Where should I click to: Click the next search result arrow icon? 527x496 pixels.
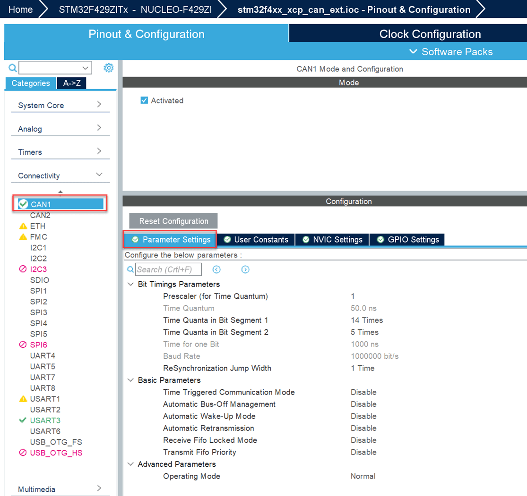point(245,269)
